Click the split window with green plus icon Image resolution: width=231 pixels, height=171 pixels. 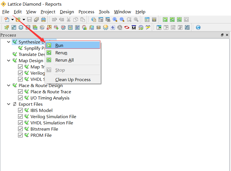(159, 27)
